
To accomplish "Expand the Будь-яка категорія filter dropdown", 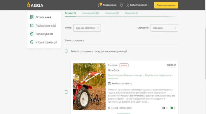I will (x=87, y=28).
